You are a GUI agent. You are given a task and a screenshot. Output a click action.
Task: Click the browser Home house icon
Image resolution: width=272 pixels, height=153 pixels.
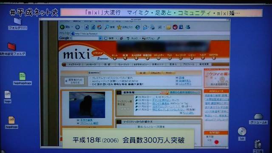pos(99,27)
